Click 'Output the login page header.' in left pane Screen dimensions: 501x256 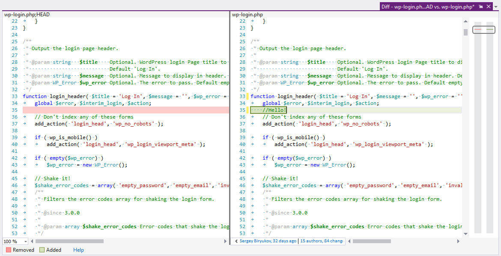click(x=75, y=48)
